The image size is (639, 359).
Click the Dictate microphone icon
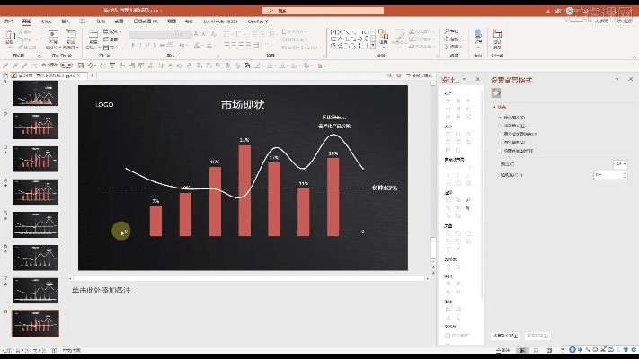coord(478,38)
